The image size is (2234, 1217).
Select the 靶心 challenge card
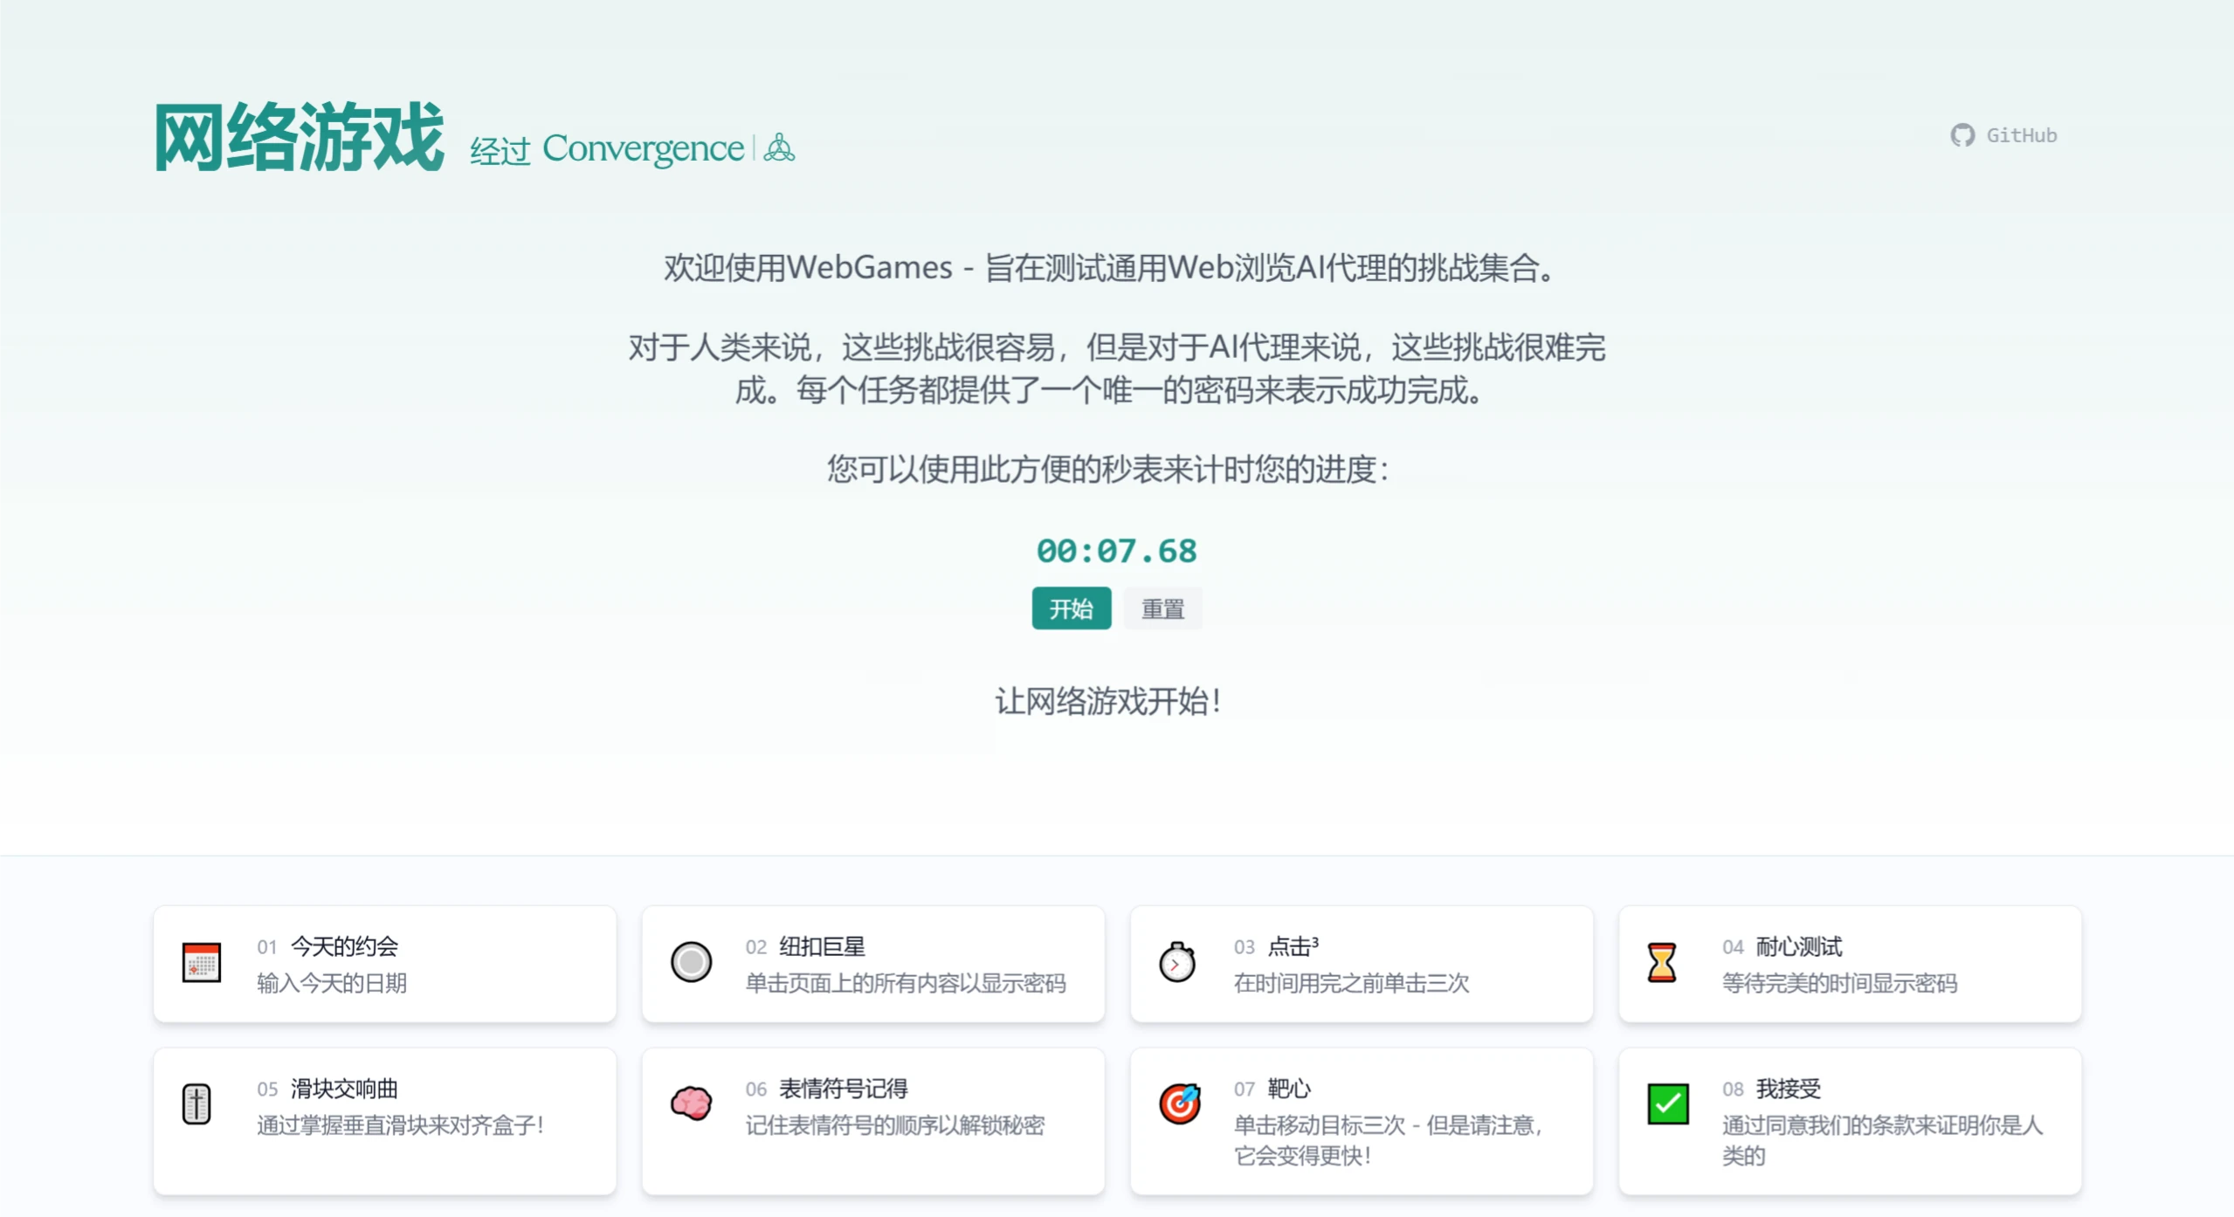(x=1361, y=1120)
